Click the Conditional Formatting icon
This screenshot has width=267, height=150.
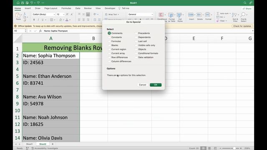pyautogui.click(x=161, y=15)
